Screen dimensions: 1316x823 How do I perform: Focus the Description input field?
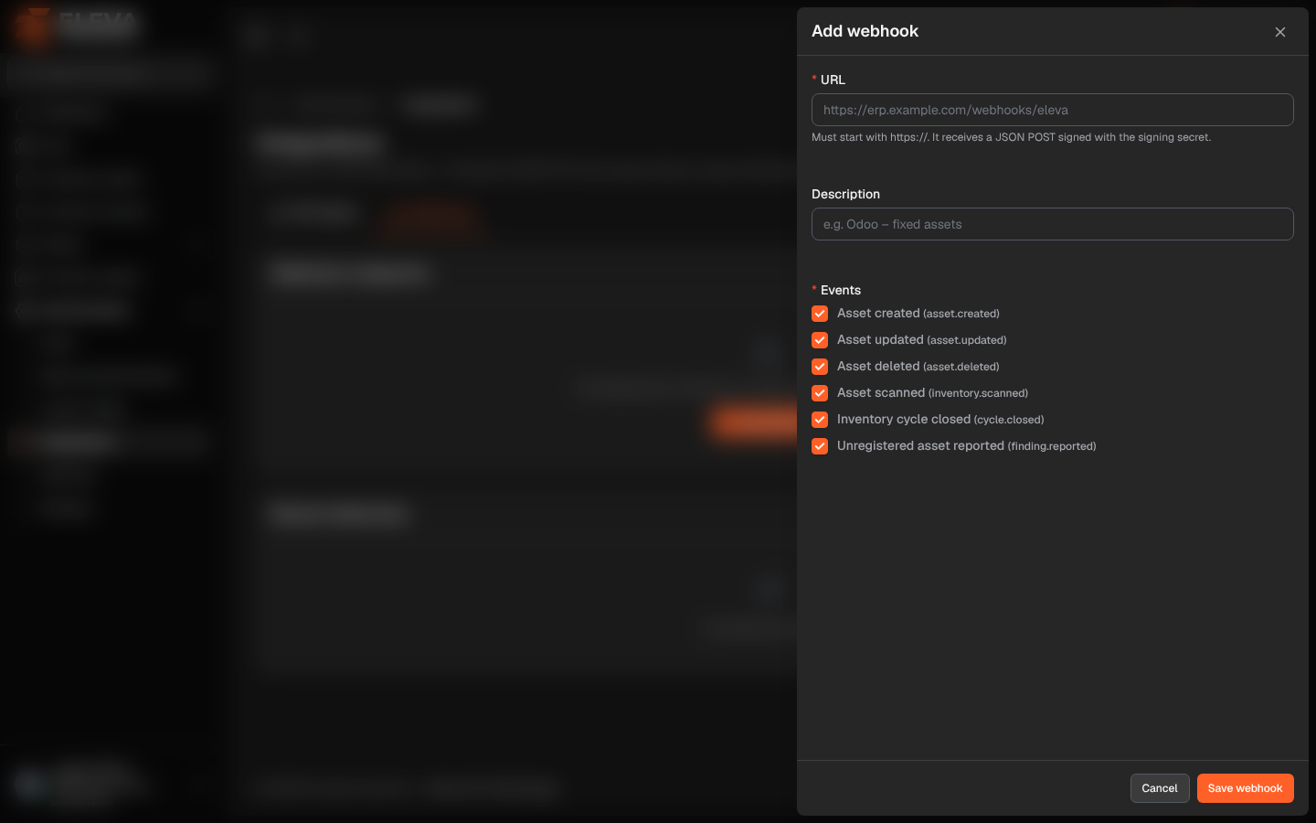(1053, 224)
